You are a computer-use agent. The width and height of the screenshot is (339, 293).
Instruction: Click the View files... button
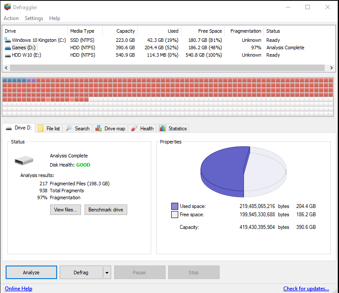coord(65,209)
